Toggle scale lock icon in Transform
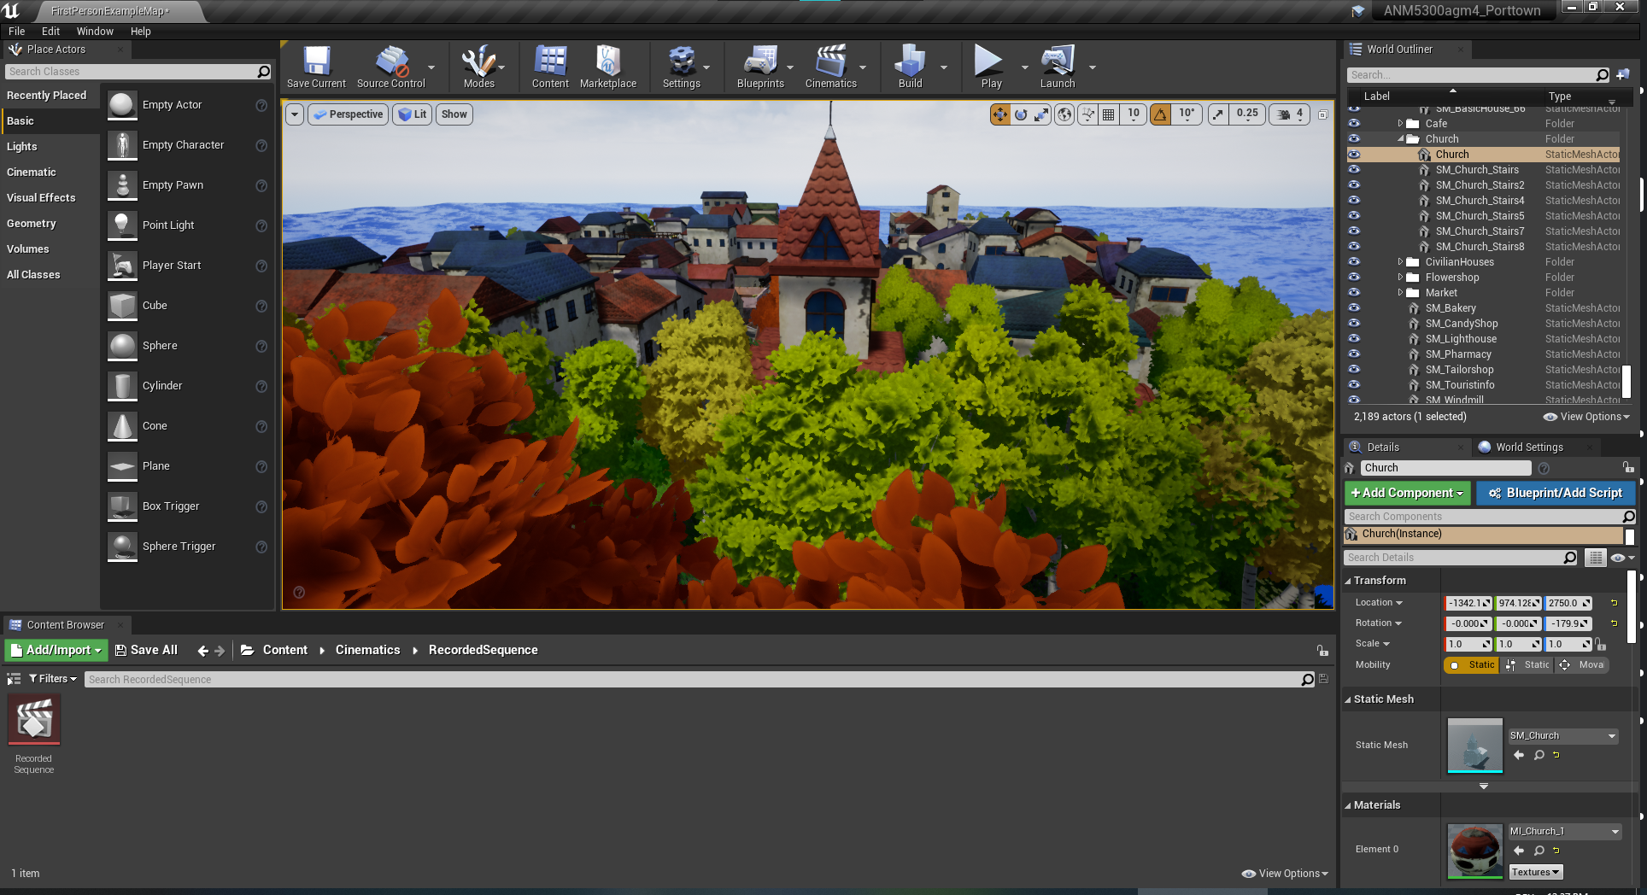 pyautogui.click(x=1599, y=645)
